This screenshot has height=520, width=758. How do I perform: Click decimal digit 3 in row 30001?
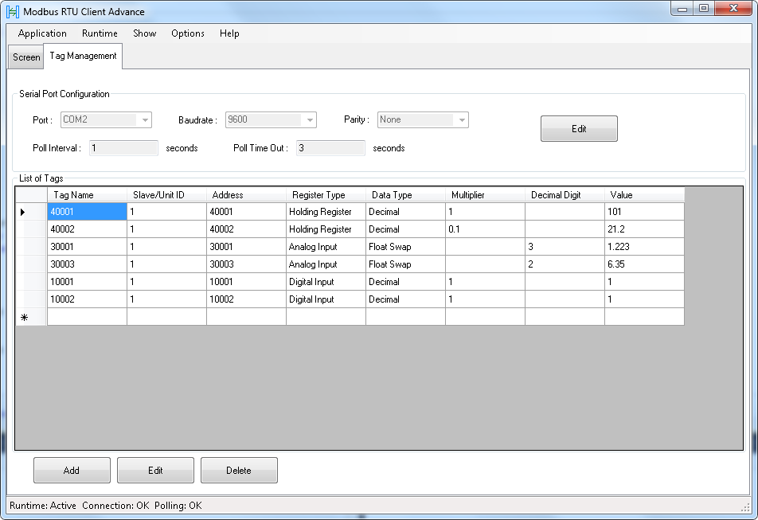(565, 247)
